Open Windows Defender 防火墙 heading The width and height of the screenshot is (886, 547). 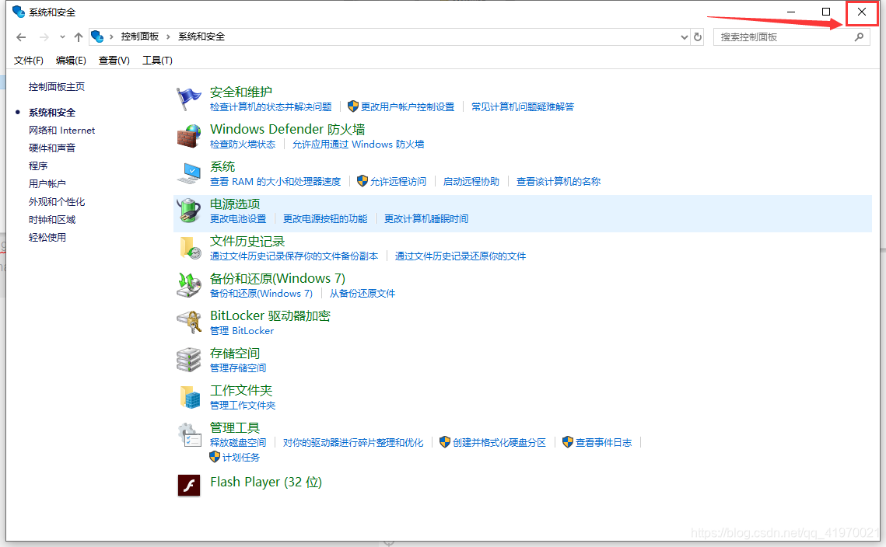coord(288,129)
